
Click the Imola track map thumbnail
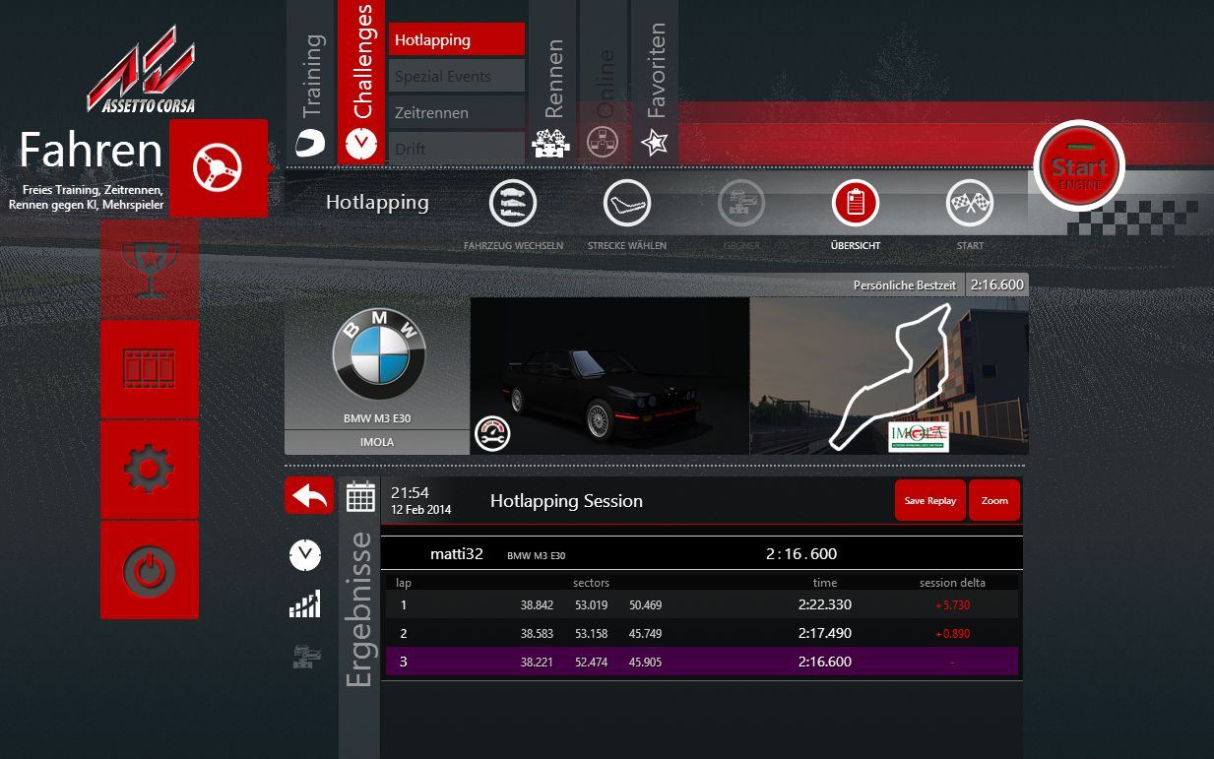click(889, 376)
